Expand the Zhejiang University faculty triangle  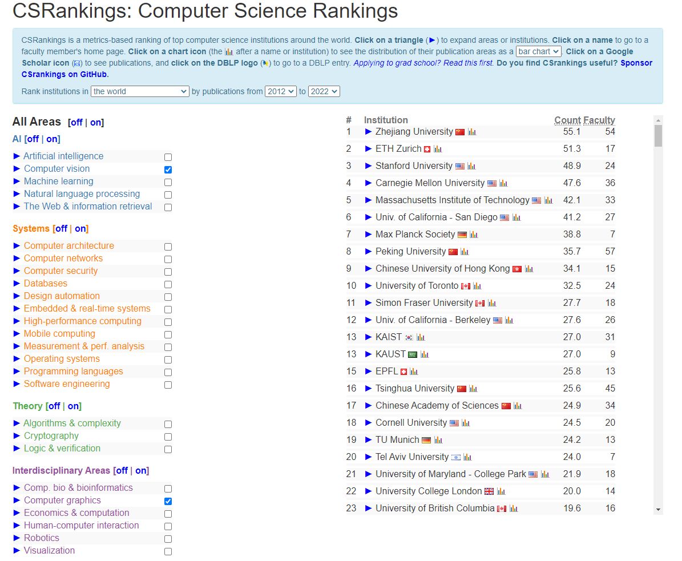[368, 131]
